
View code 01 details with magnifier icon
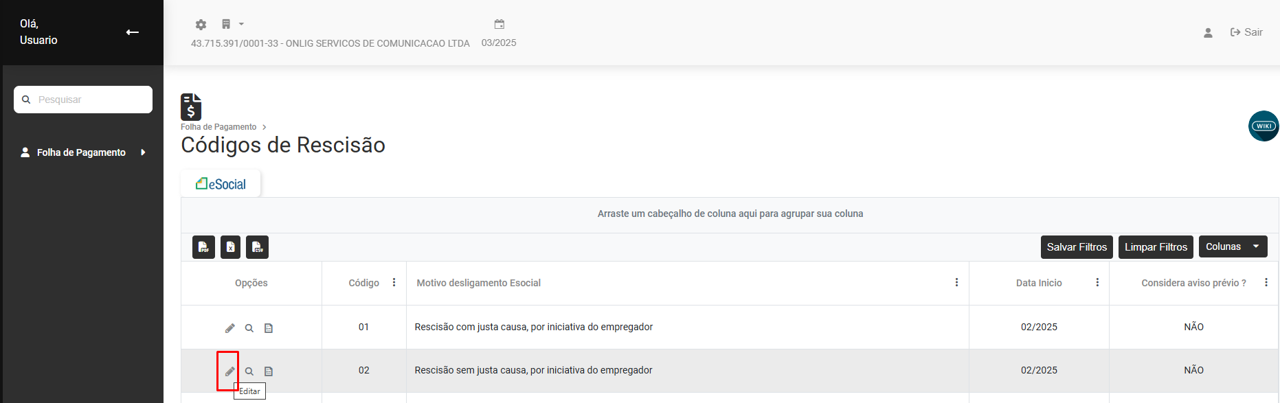click(x=249, y=328)
